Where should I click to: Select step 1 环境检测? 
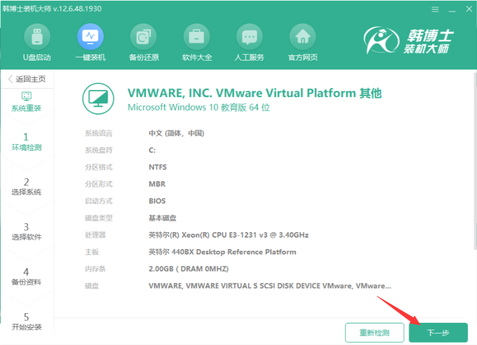[x=26, y=142]
